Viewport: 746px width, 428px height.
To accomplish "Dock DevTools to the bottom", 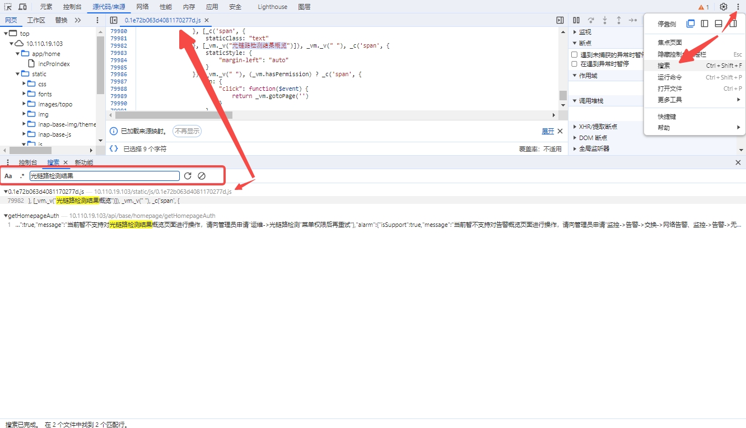I will [x=719, y=24].
